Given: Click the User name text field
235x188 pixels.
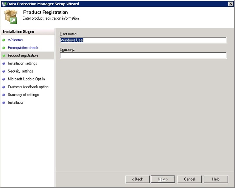Looking at the screenshot, I should [x=143, y=40].
